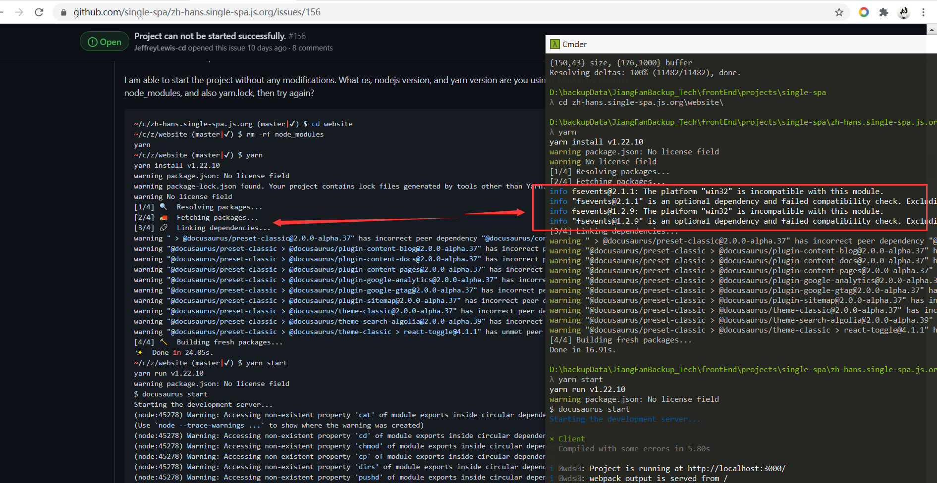
Task: Click 'fsevents@1.2.9: The platform' info line in Cmder
Action: tap(716, 211)
